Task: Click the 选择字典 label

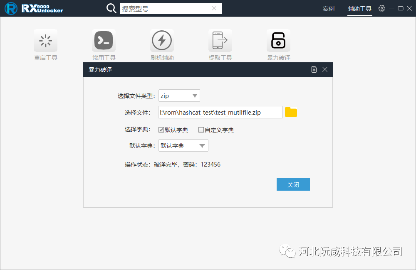Action: point(138,129)
